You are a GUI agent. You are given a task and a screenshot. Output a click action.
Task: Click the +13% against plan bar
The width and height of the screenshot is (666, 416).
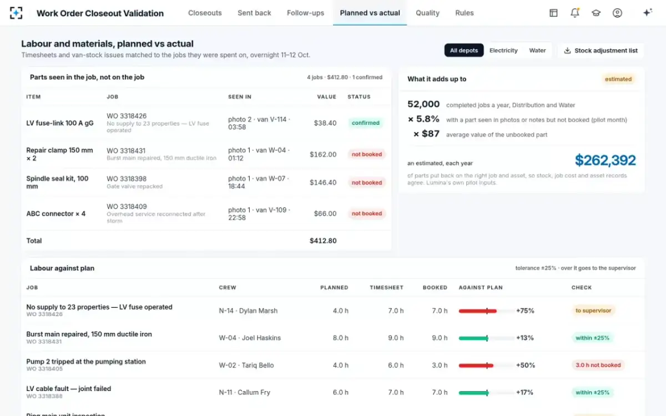pyautogui.click(x=486, y=338)
